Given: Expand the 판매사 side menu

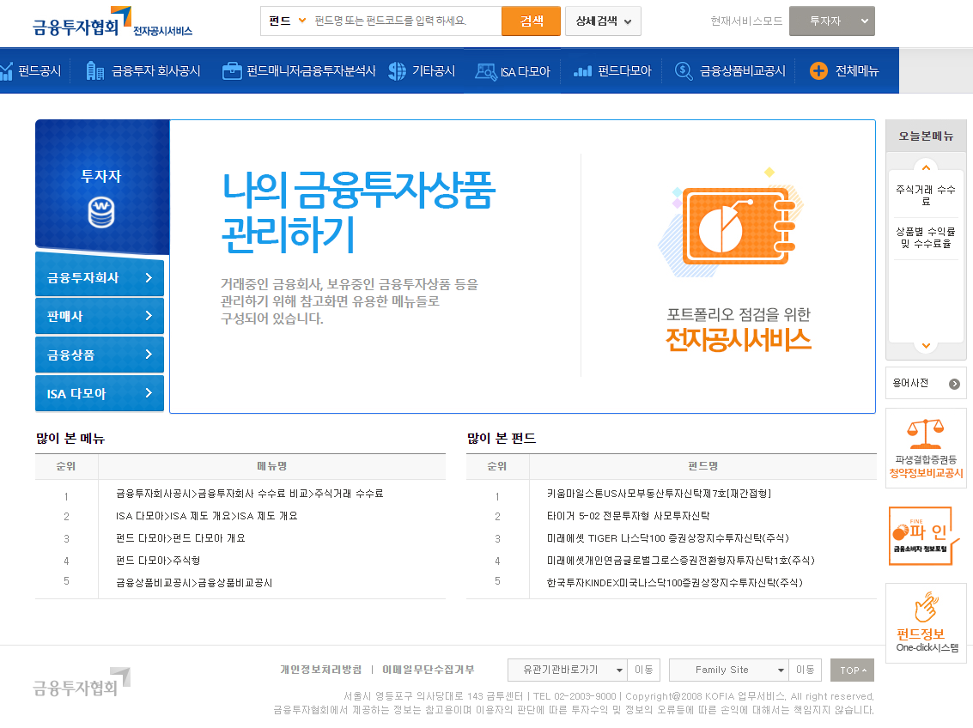Looking at the screenshot, I should (100, 316).
